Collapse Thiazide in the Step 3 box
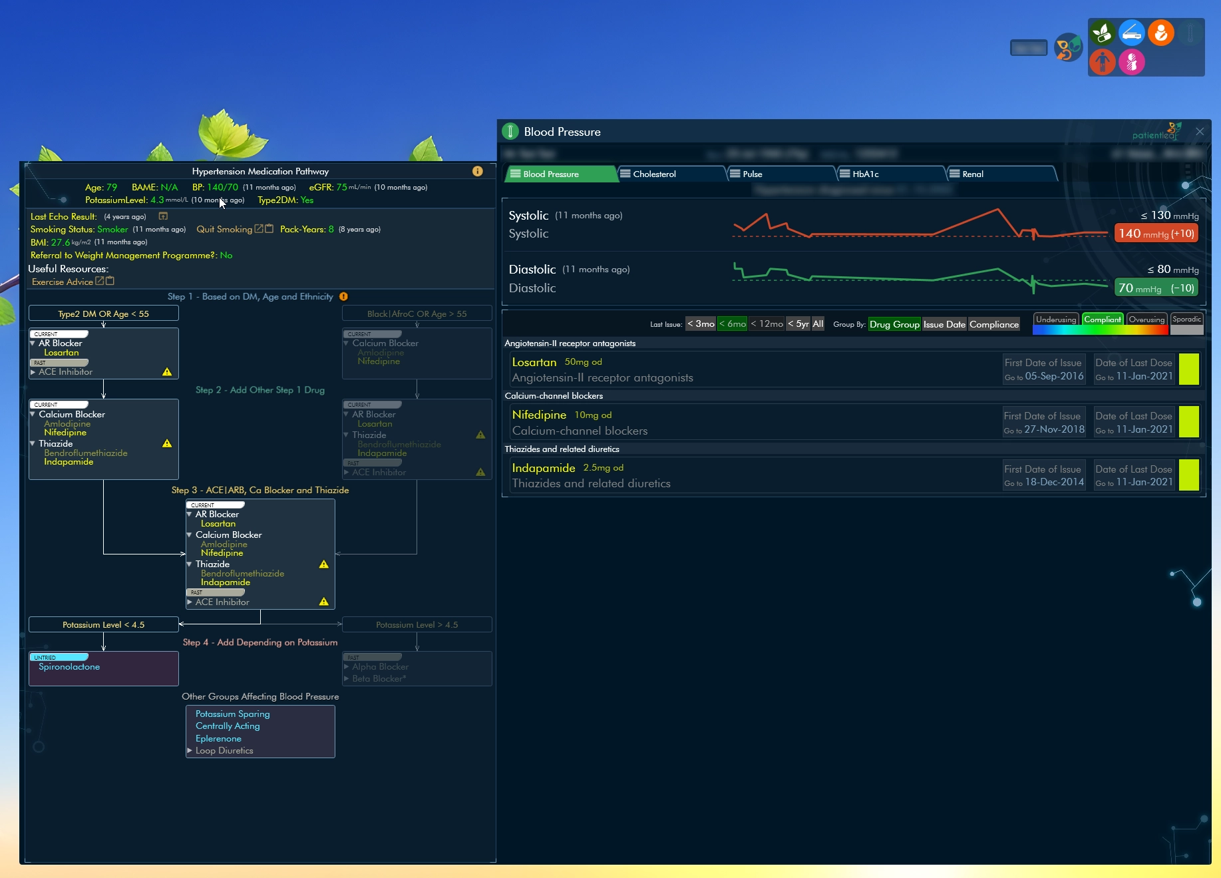The height and width of the screenshot is (878, 1221). tap(190, 564)
